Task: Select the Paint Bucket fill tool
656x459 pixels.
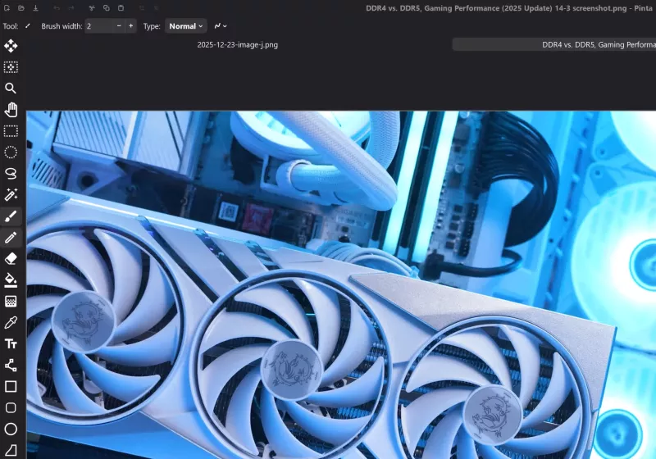Action: click(11, 280)
